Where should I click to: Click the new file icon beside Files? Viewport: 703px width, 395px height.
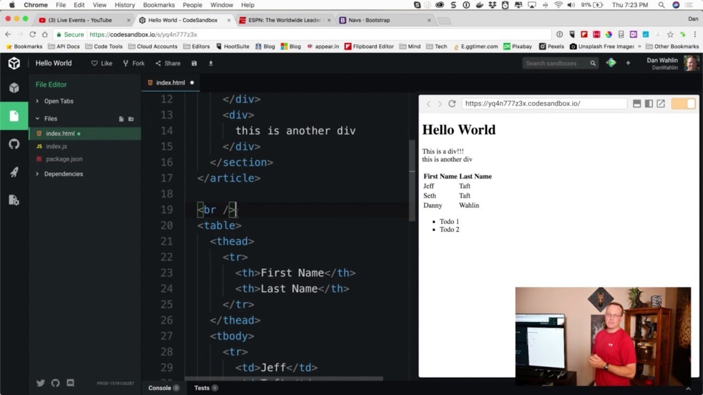[121, 119]
